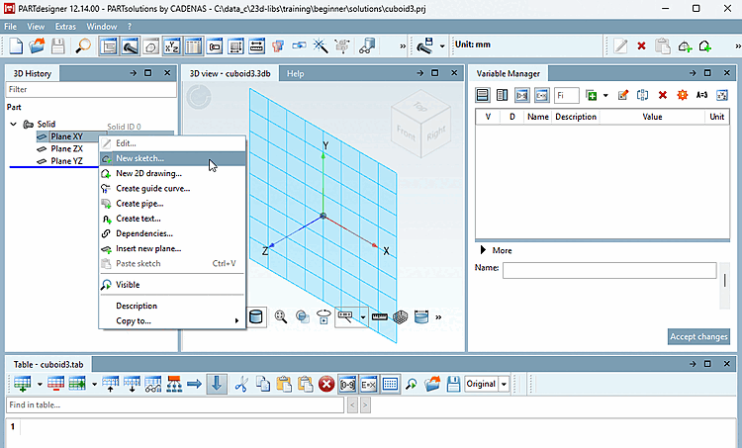This screenshot has width=742, height=448.
Task: Collapse the Solid tree node
Action: pyautogui.click(x=13, y=124)
